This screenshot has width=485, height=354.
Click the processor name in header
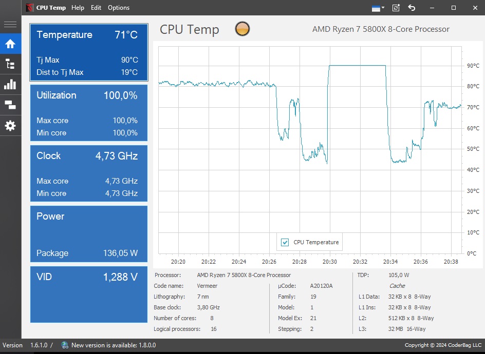pyautogui.click(x=381, y=29)
